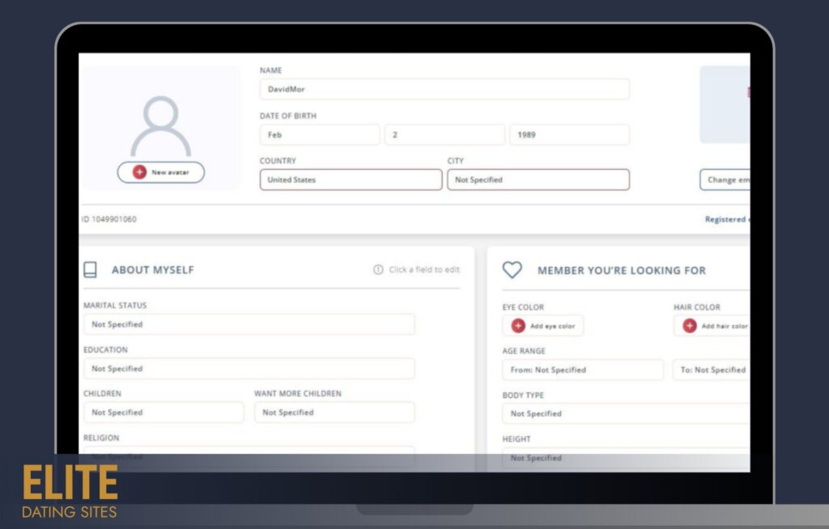The image size is (829, 529).
Task: Click the book icon beside About Myself
Action: pyautogui.click(x=90, y=269)
